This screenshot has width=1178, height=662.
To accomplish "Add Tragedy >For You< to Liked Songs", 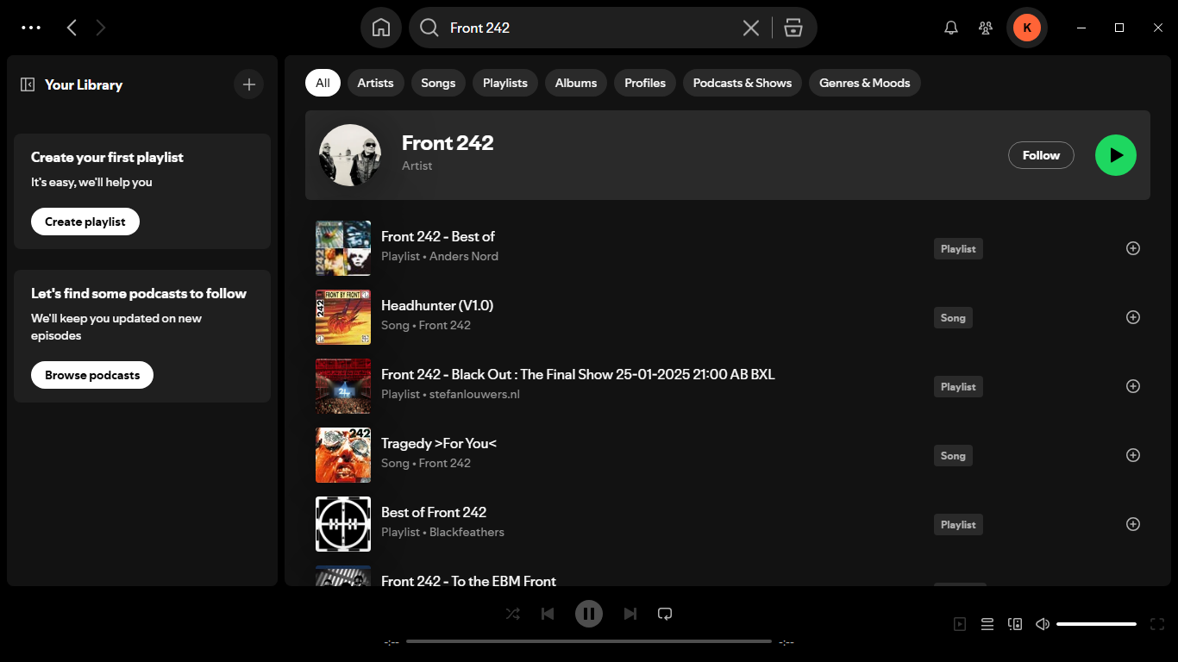I will coord(1133,455).
